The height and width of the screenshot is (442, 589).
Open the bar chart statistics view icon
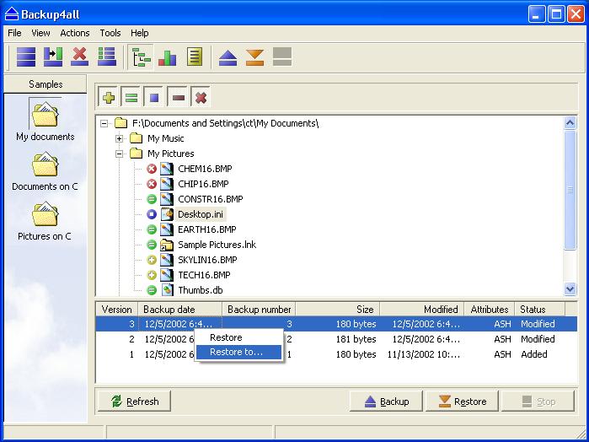(x=168, y=57)
